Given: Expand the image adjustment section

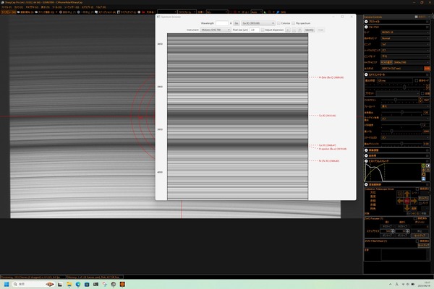Looking at the screenshot, I should point(366,150).
